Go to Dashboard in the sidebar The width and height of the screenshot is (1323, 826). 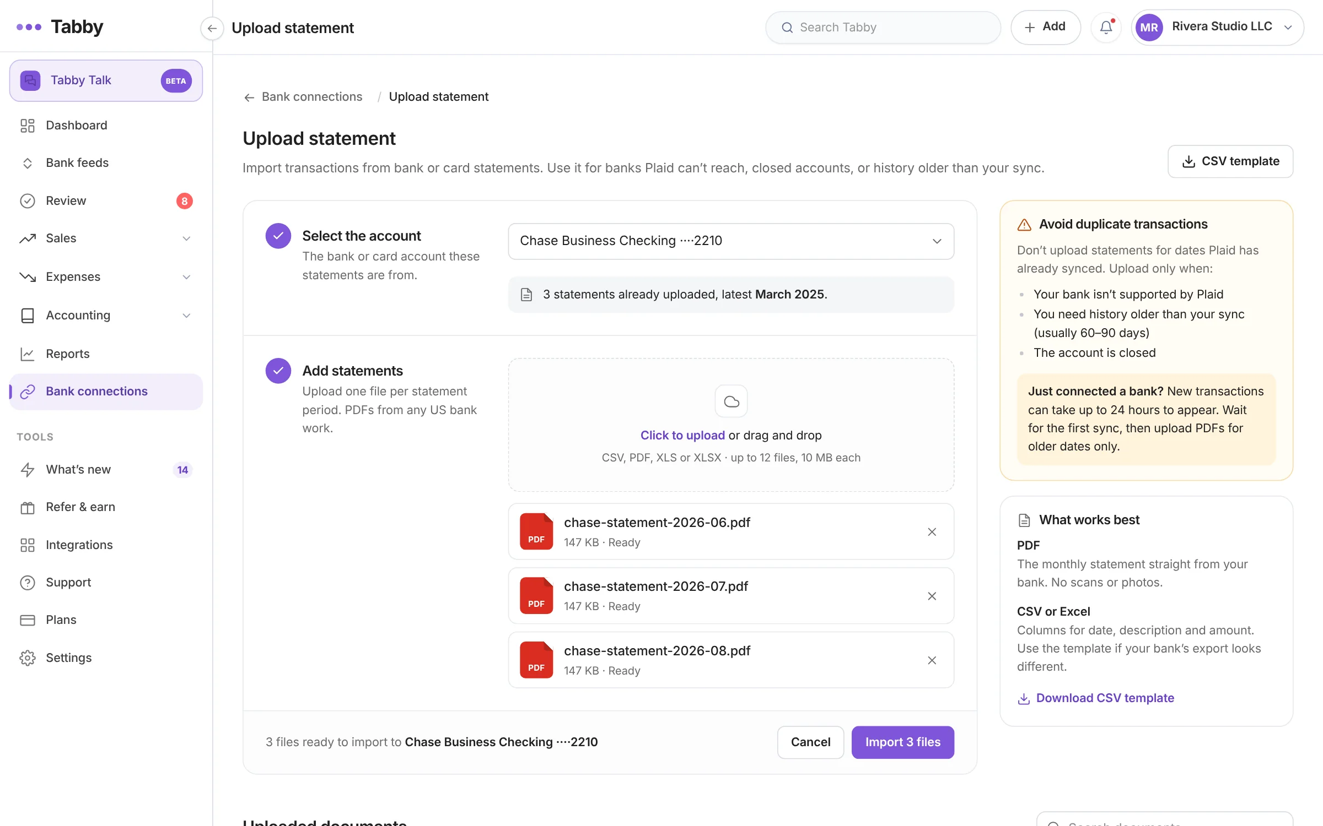click(106, 126)
